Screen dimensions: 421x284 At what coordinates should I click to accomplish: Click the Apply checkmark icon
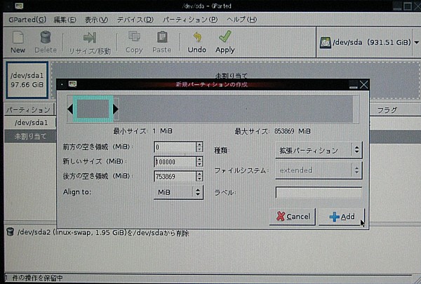tap(225, 36)
